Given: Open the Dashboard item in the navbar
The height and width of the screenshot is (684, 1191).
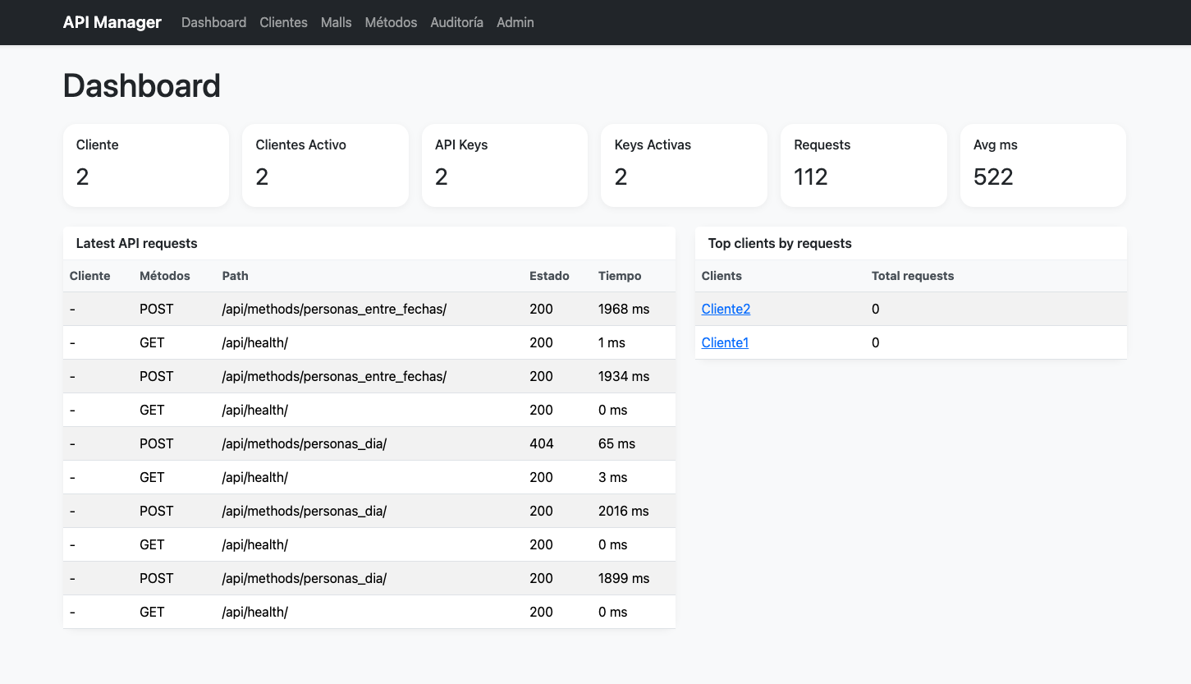Looking at the screenshot, I should coord(213,22).
